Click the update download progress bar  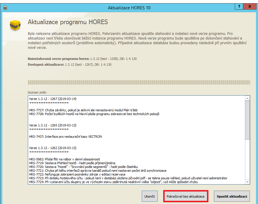(139, 82)
